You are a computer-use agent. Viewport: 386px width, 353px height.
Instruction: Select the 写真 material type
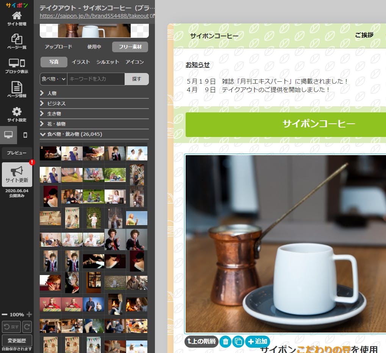click(53, 62)
